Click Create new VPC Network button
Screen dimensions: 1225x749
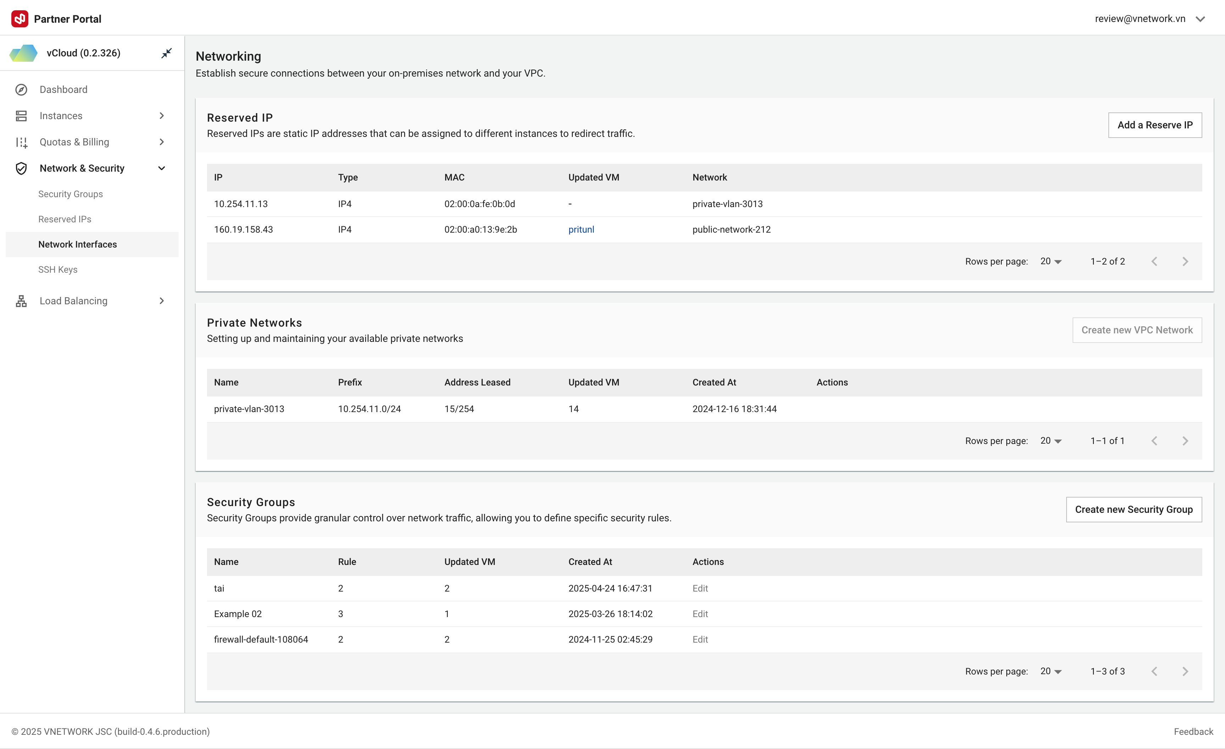tap(1137, 330)
